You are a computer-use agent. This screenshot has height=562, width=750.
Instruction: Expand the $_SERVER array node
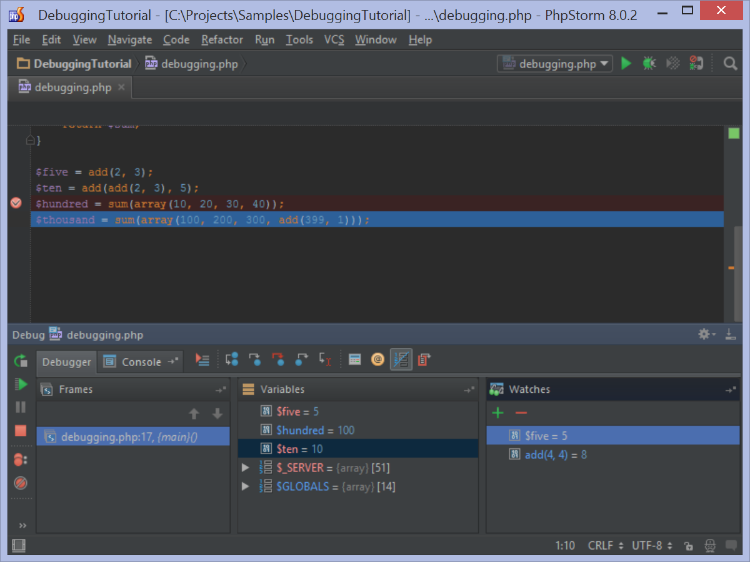pyautogui.click(x=246, y=468)
